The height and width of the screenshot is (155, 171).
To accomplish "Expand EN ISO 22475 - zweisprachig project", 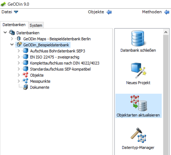I will (x=19, y=57).
